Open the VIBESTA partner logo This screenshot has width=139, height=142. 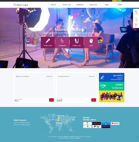tap(97, 123)
